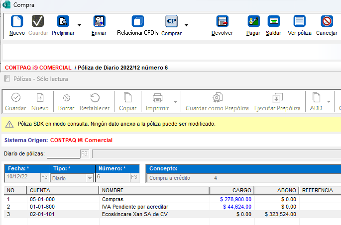Open Ver póliza from the toolbar
This screenshot has width=341, height=225.
tap(299, 21)
